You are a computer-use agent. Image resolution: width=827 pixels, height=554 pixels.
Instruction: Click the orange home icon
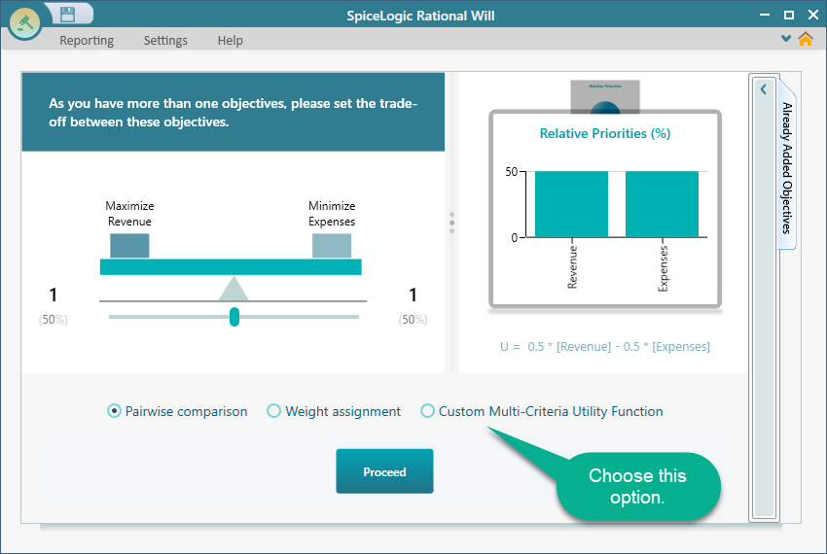(805, 40)
